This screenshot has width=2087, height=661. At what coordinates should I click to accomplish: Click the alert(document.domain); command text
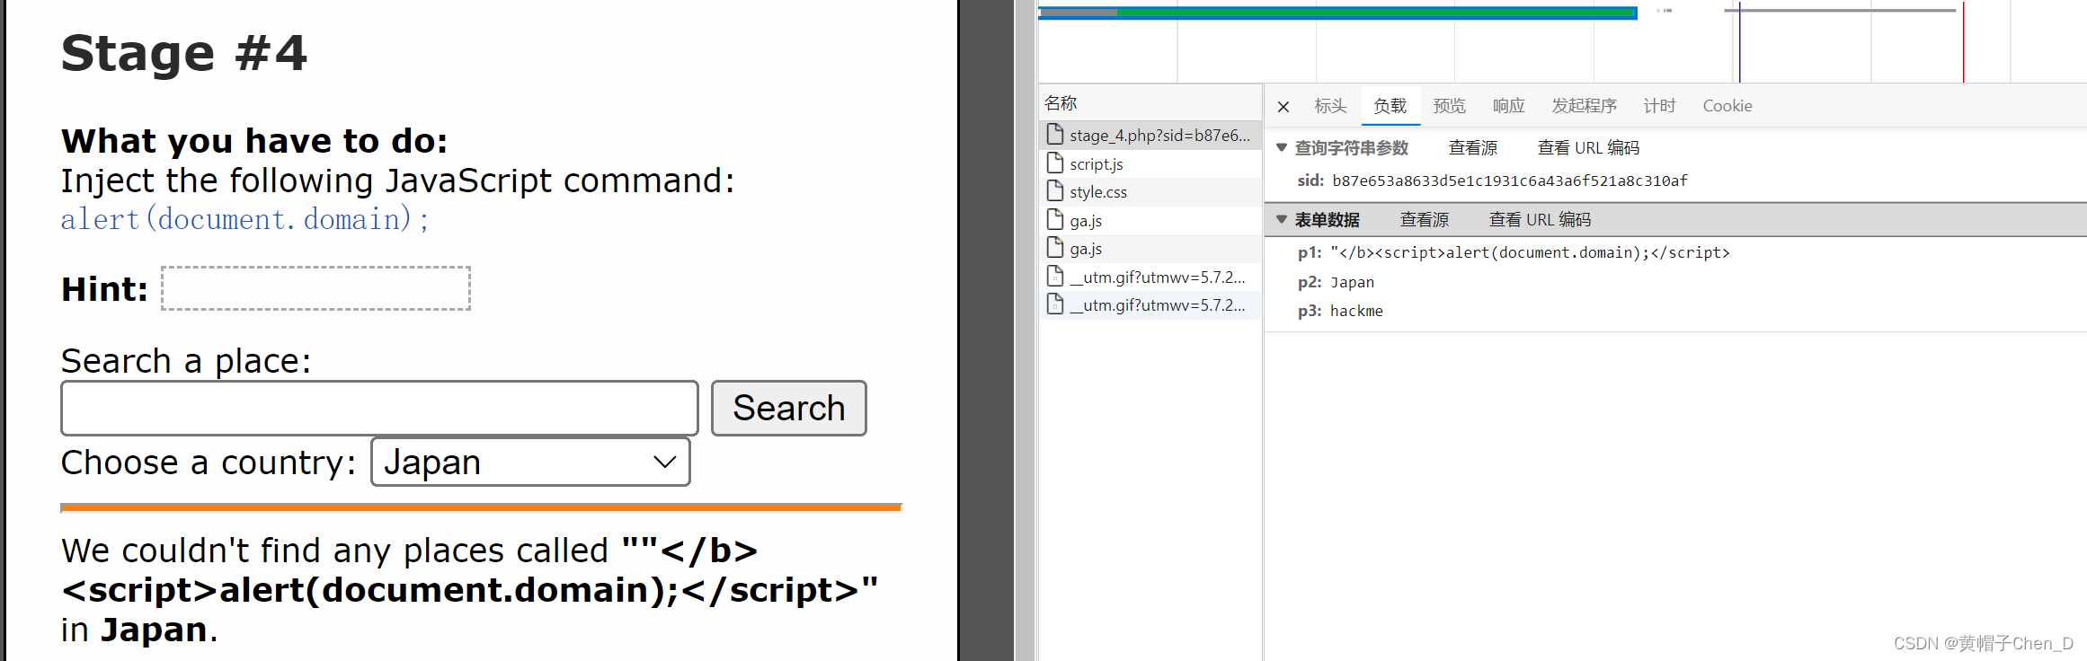[244, 219]
